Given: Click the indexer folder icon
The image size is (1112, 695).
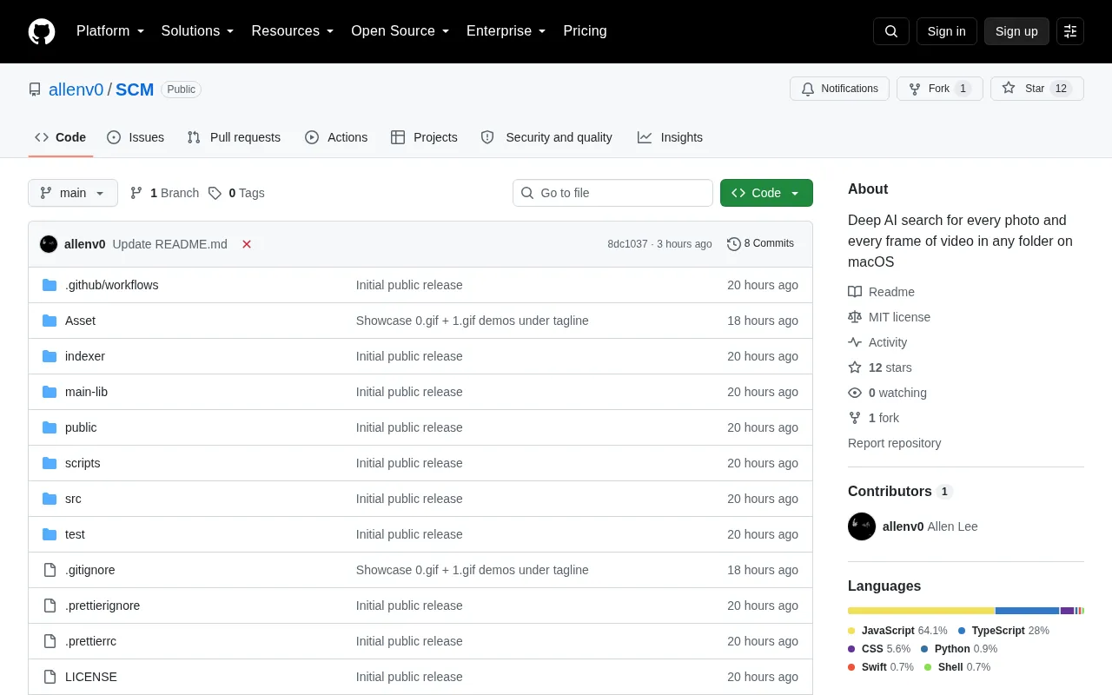Looking at the screenshot, I should [x=50, y=356].
